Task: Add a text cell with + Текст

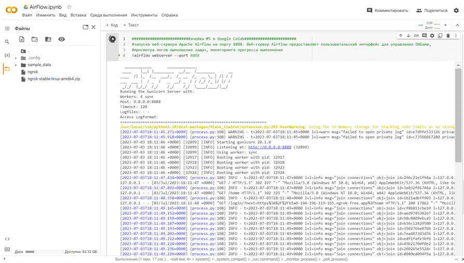Action: tap(131, 25)
